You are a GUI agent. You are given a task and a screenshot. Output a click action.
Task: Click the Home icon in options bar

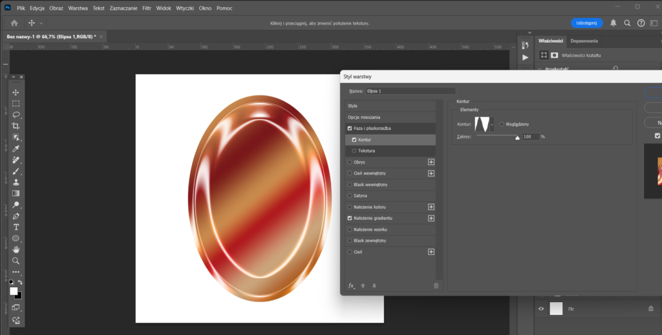point(14,23)
